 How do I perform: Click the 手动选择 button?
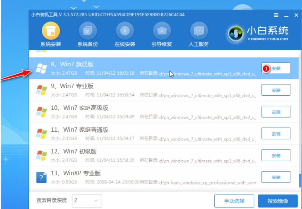tap(234, 201)
